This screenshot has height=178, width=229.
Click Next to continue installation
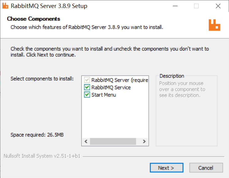pos(166,168)
